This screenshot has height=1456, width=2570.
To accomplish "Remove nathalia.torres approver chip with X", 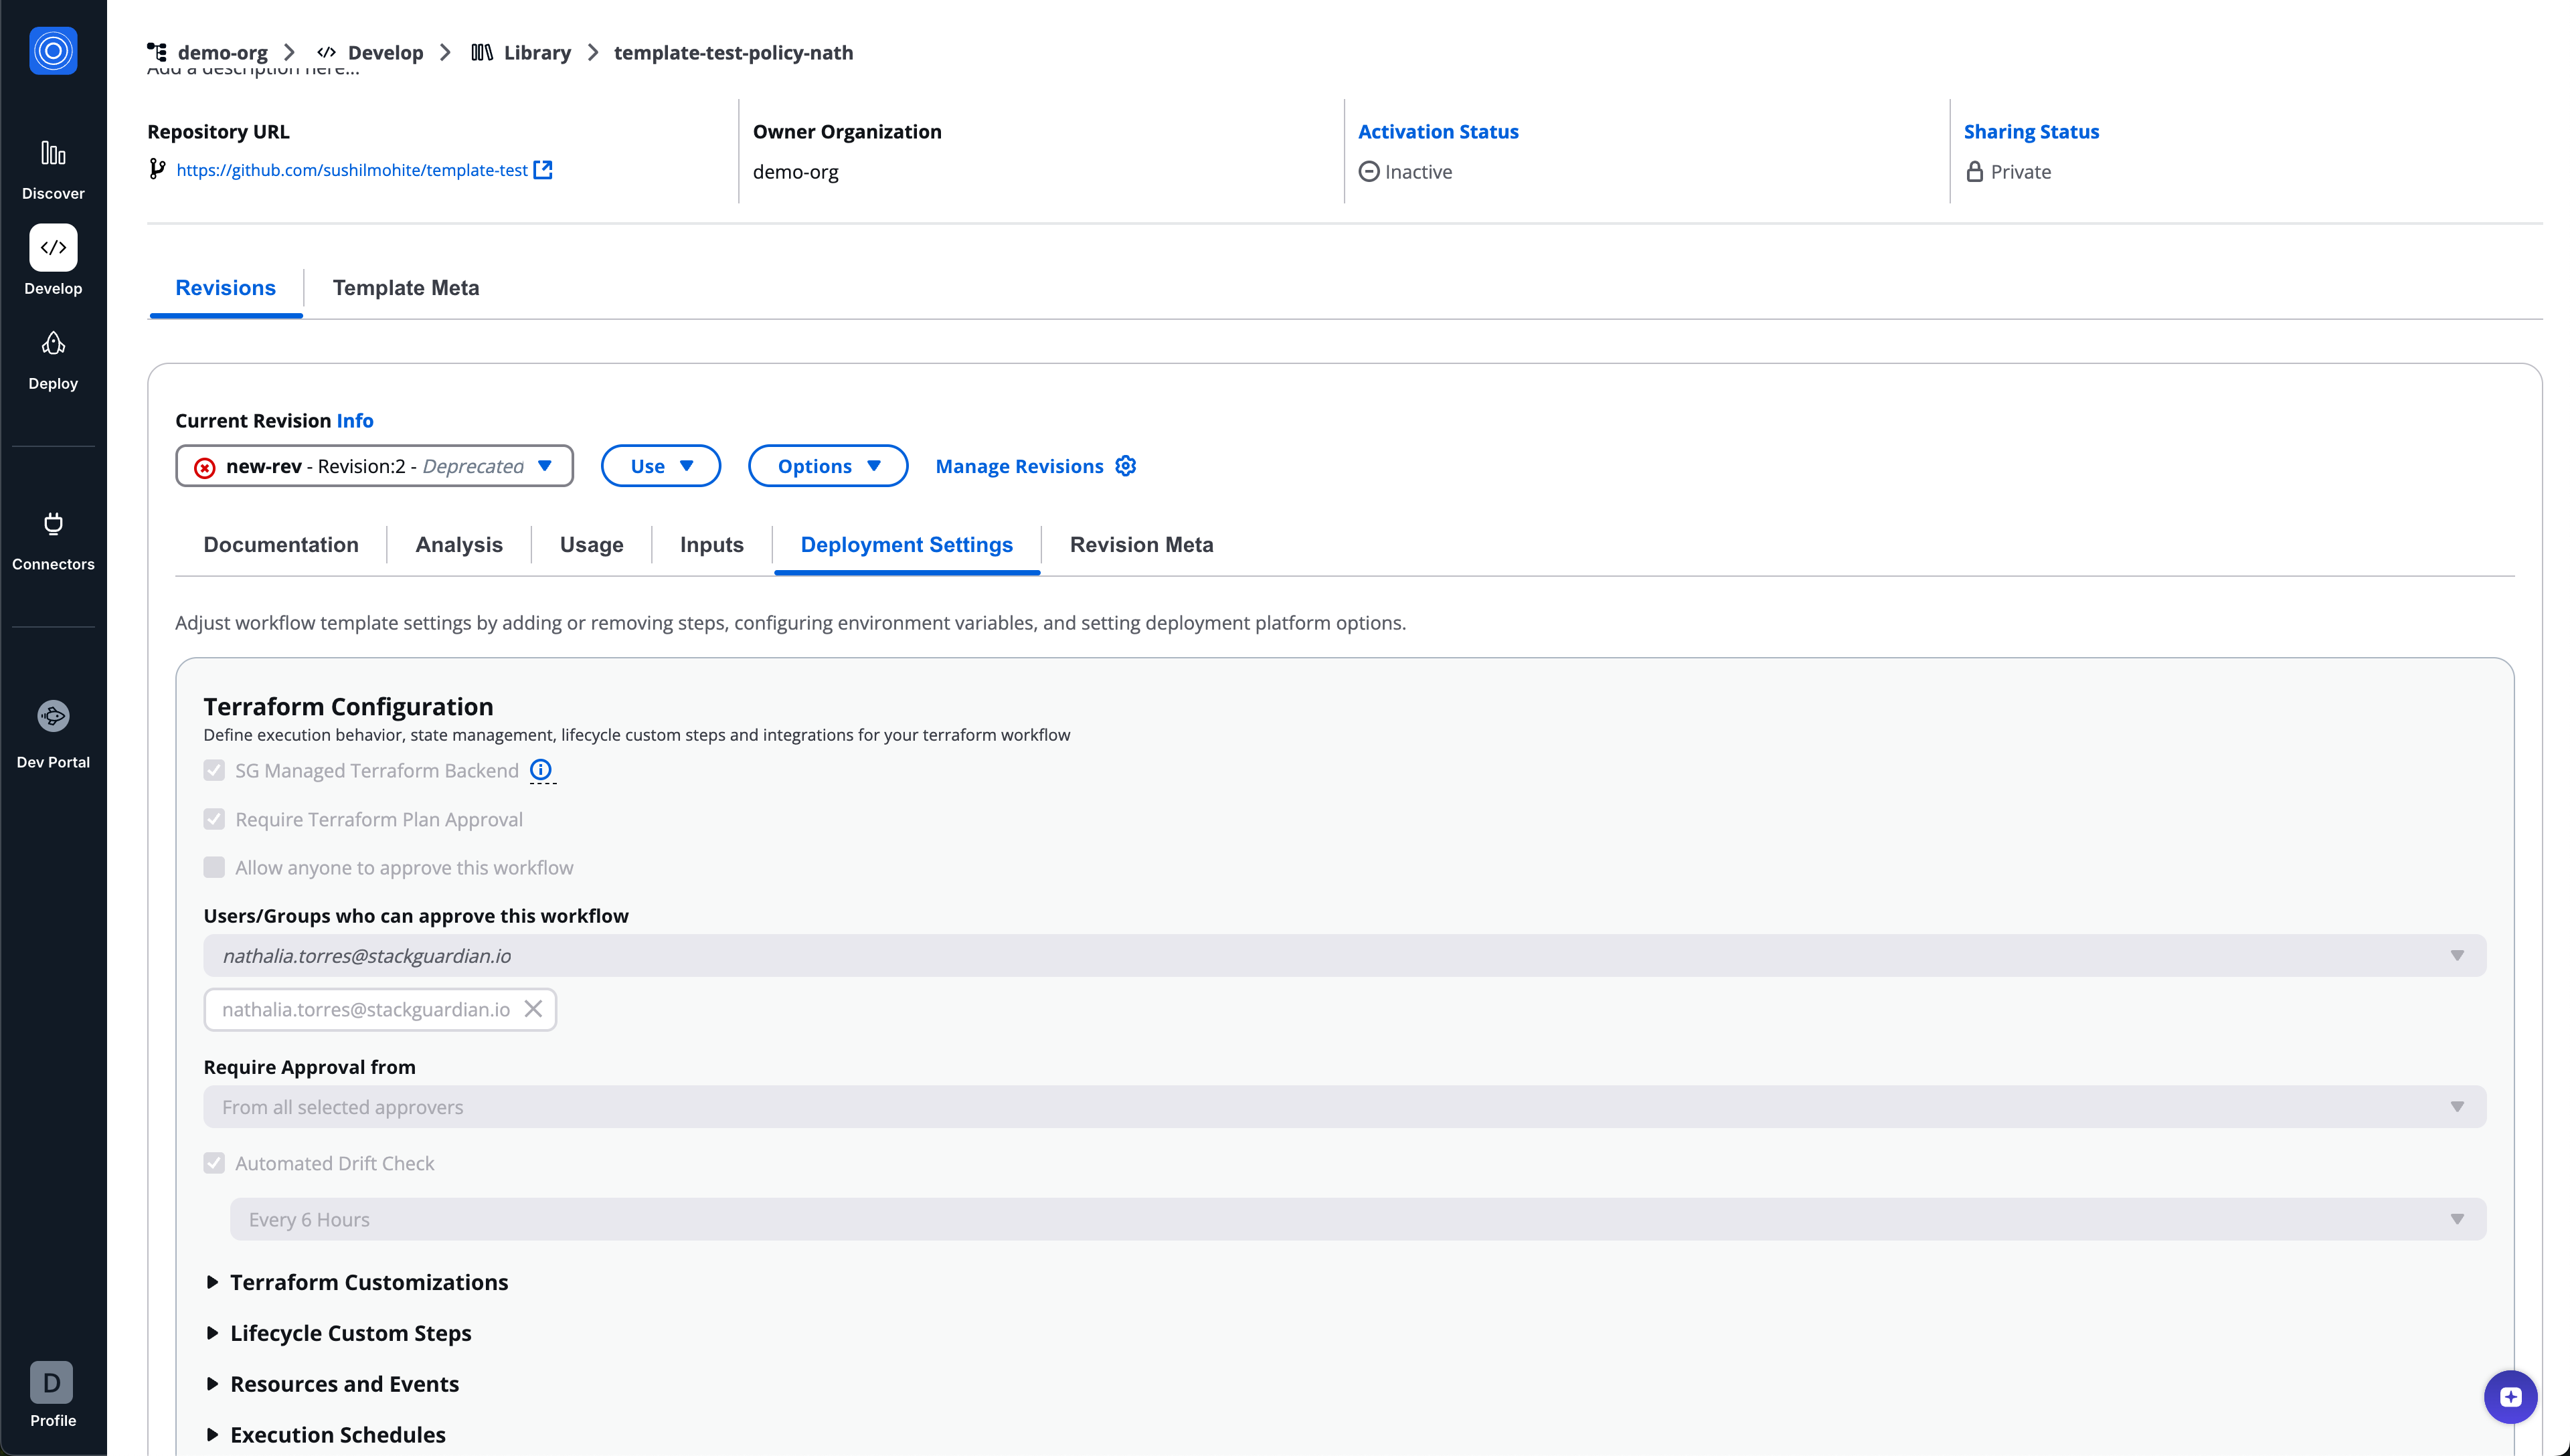I will pyautogui.click(x=533, y=1009).
